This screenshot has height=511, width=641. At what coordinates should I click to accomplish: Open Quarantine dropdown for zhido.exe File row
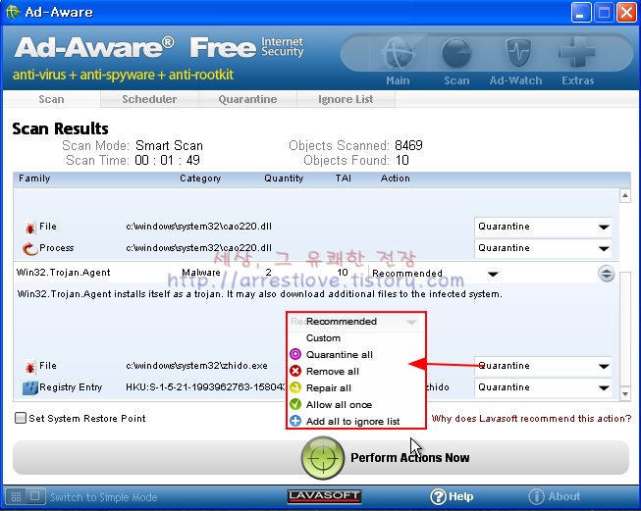tap(543, 366)
